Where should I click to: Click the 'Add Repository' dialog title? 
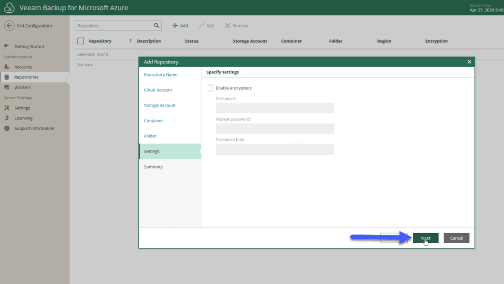coord(161,62)
